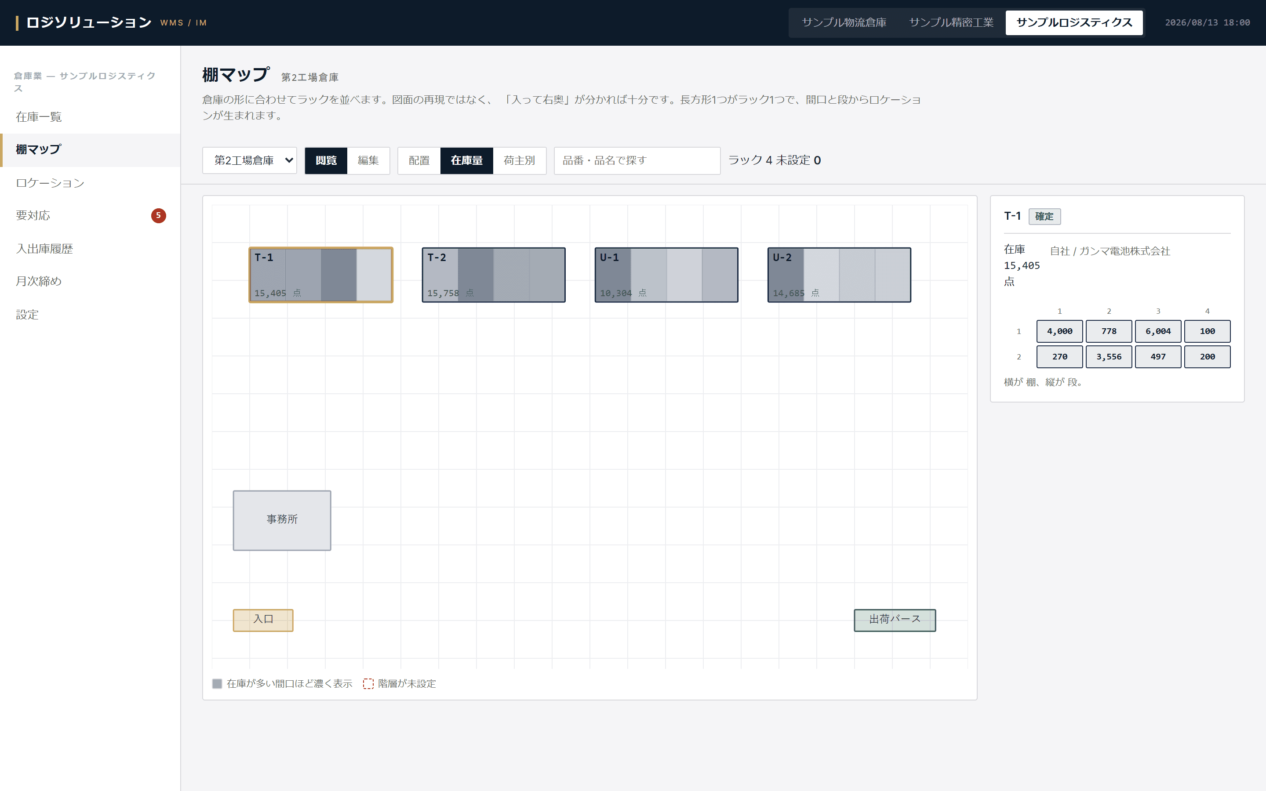The height and width of the screenshot is (791, 1266).
Task: Open 在庫一覧 in the sidebar
Action: pos(90,116)
